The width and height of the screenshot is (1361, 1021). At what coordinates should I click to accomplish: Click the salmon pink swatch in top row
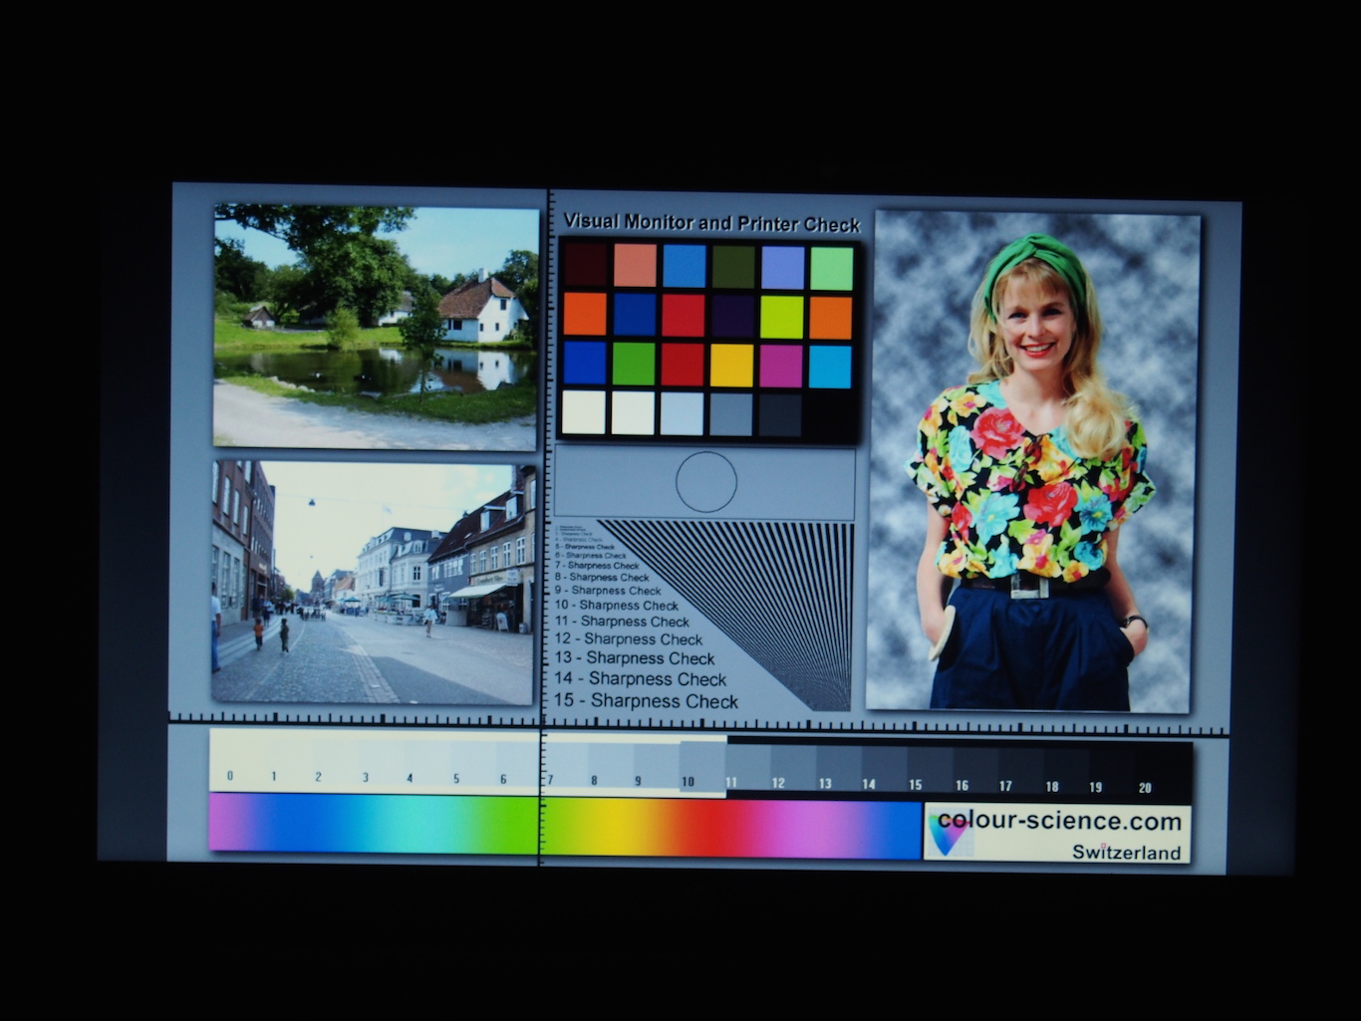[x=635, y=265]
